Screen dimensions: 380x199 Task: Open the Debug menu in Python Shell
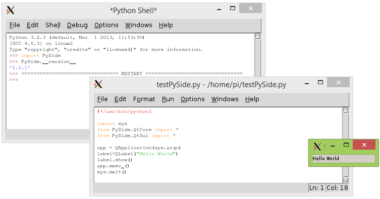click(77, 25)
